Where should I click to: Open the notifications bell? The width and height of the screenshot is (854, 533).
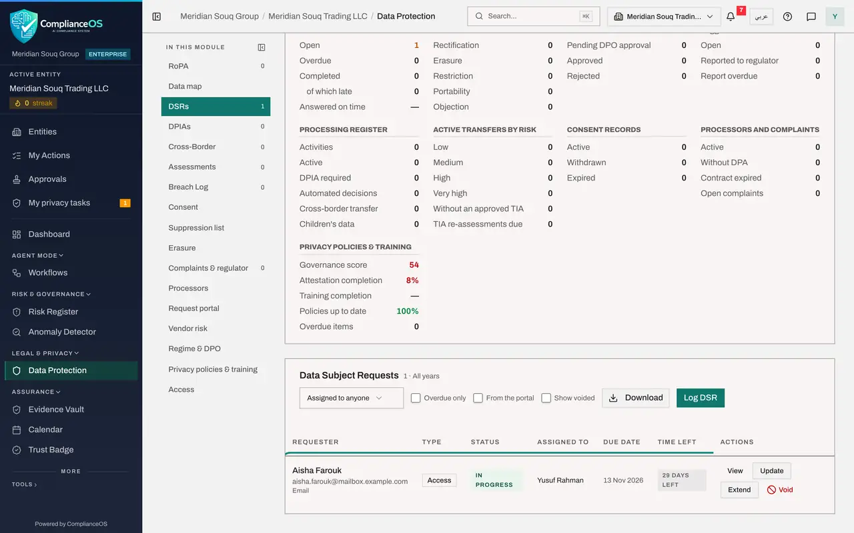(x=731, y=17)
